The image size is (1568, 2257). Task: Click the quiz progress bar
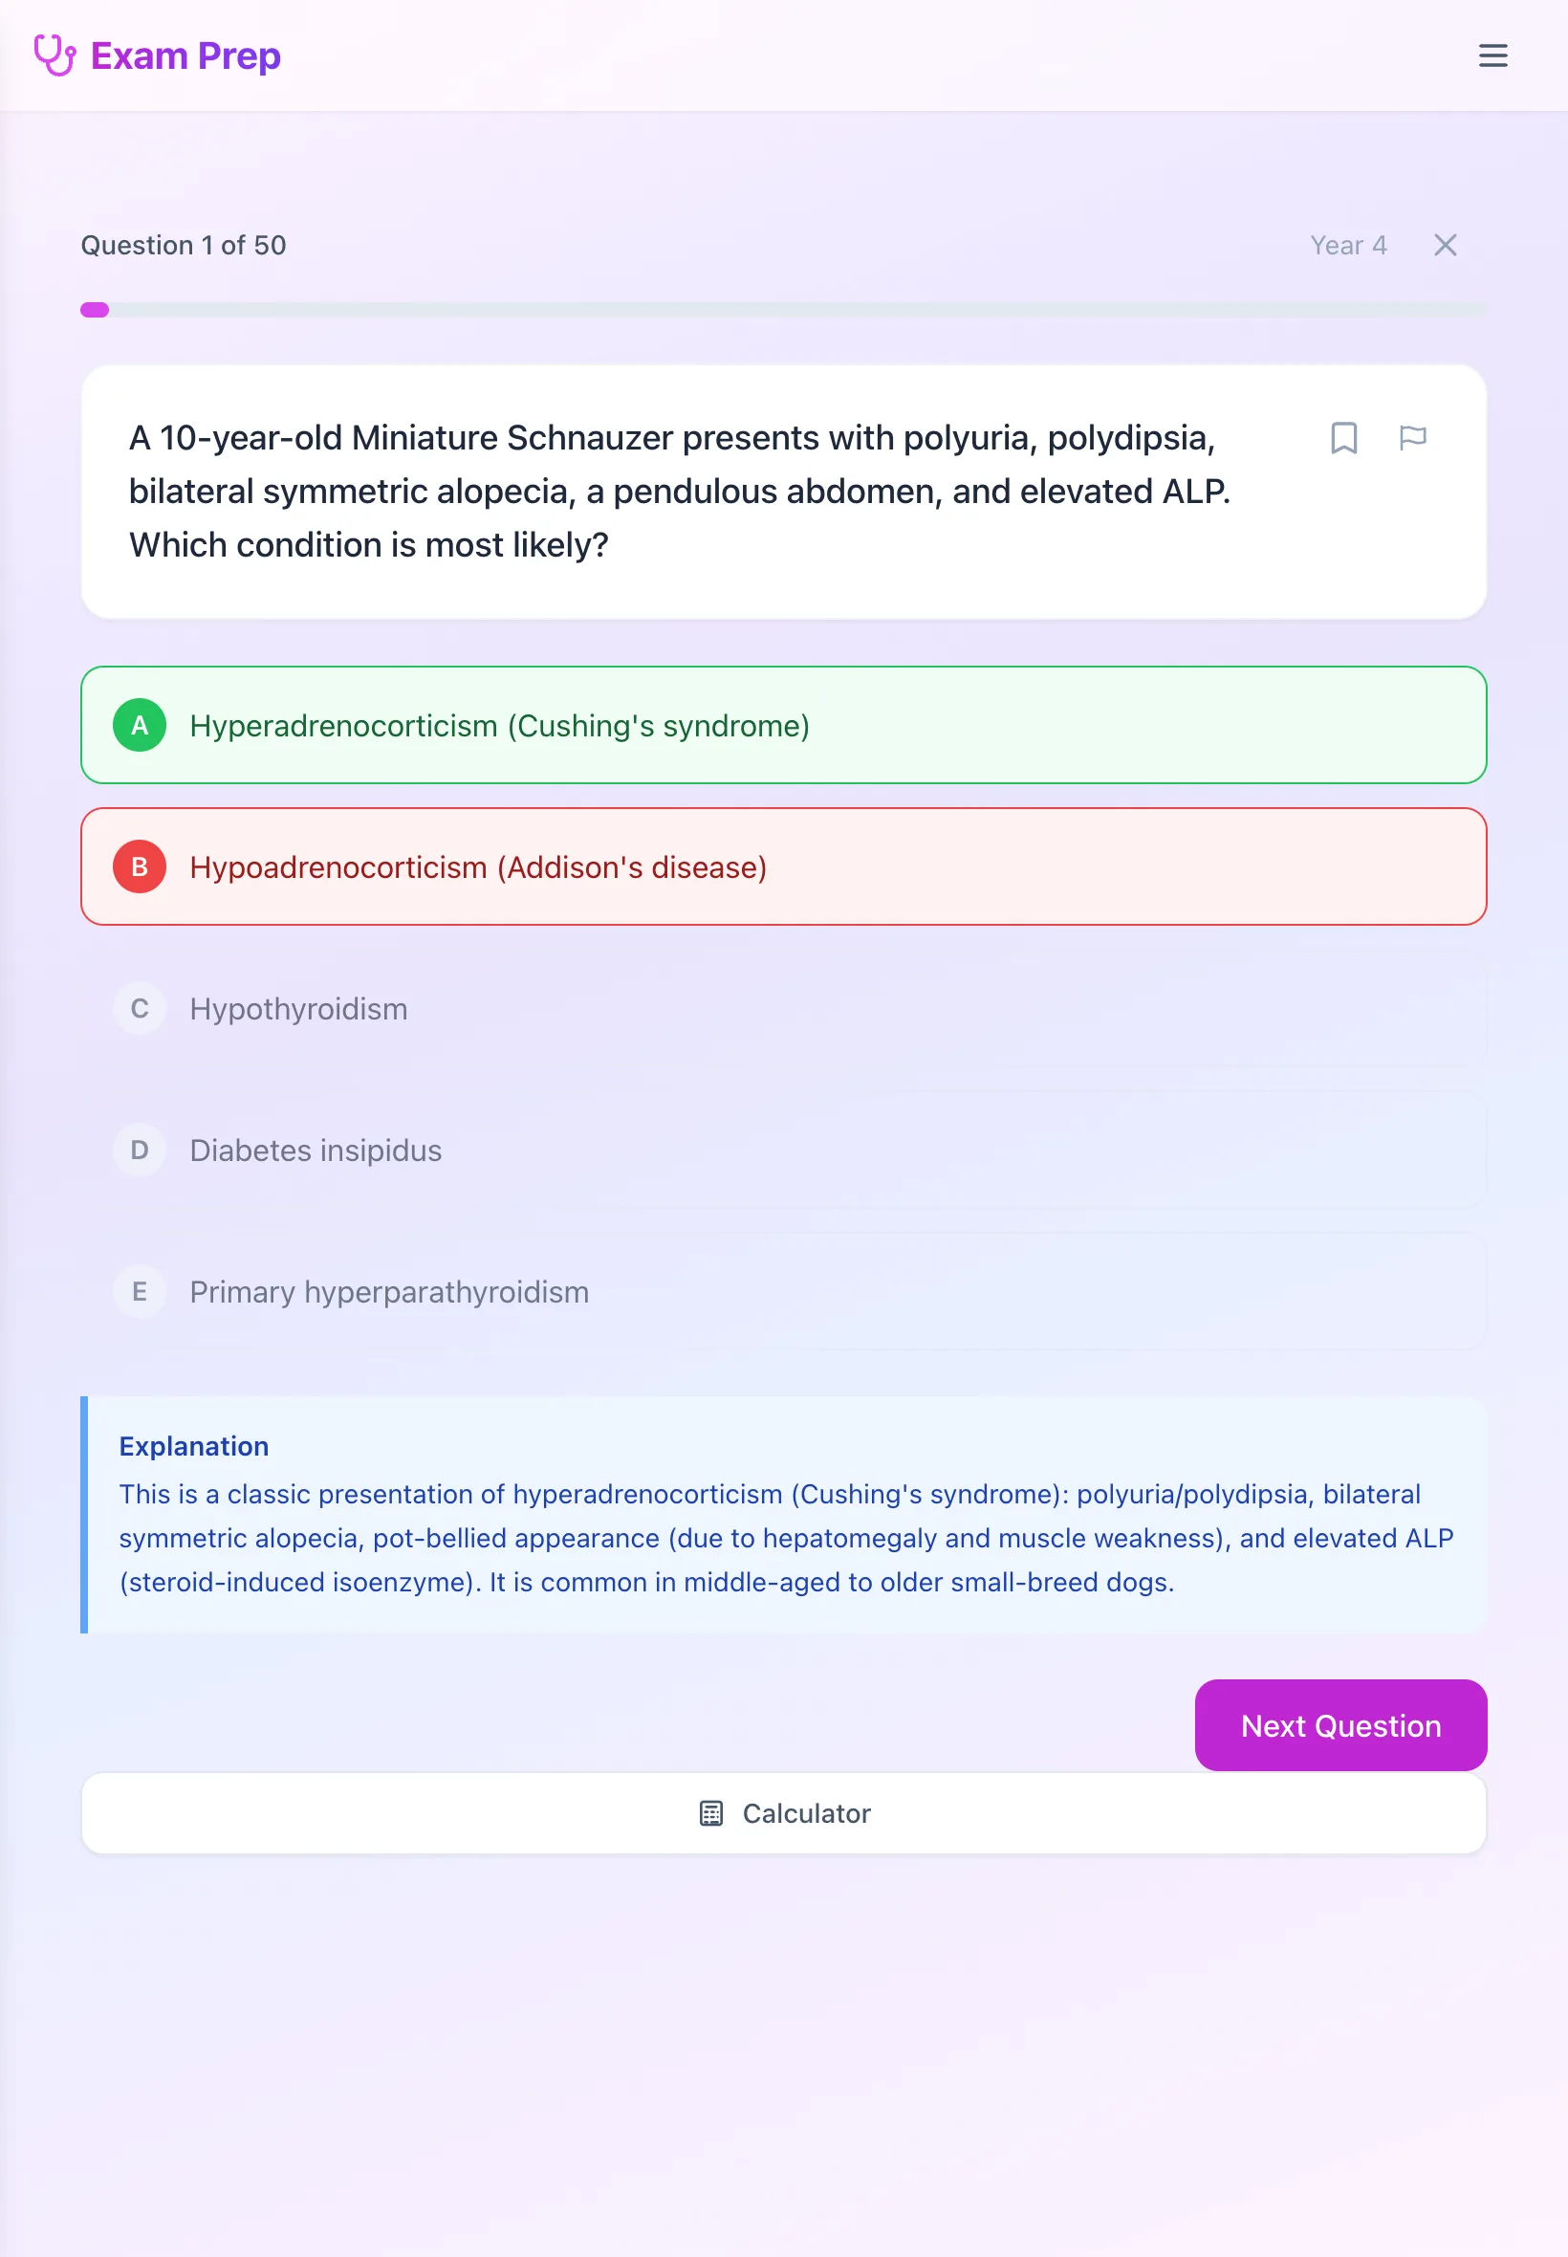click(x=783, y=310)
